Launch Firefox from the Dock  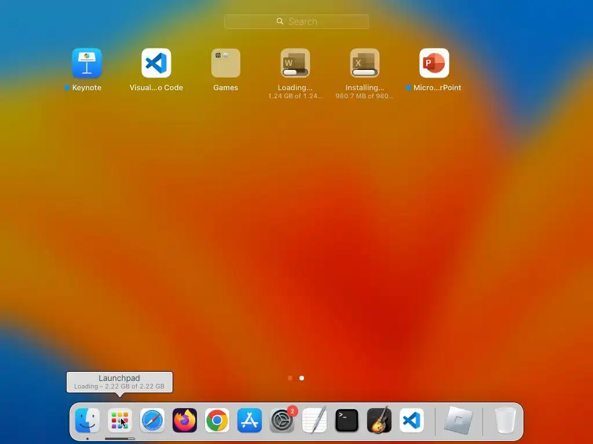tap(185, 420)
